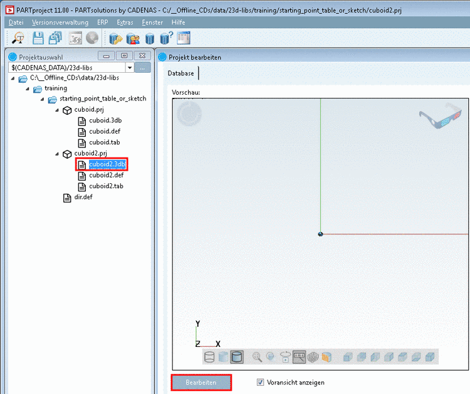Select the Database tab
Viewport: 470px width, 394px height.
click(x=180, y=73)
